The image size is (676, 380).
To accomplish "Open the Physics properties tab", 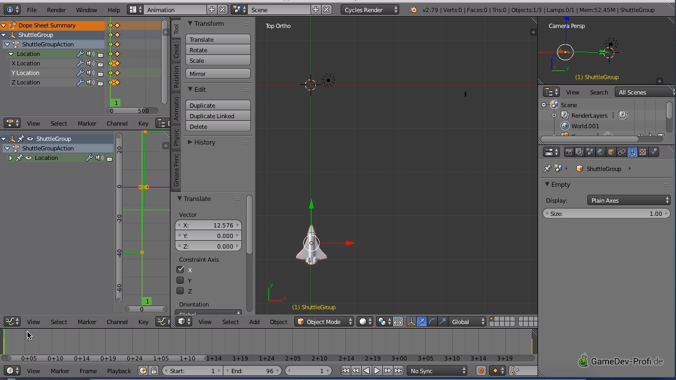I will click(653, 152).
